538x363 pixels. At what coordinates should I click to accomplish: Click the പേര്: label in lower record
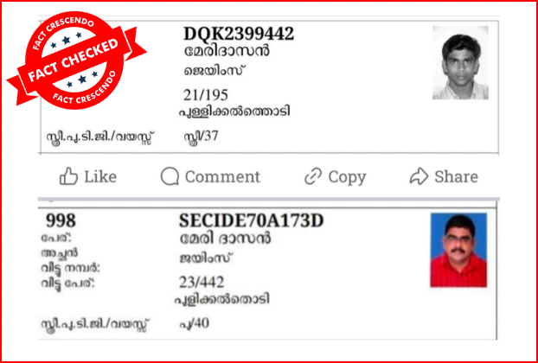[58, 237]
